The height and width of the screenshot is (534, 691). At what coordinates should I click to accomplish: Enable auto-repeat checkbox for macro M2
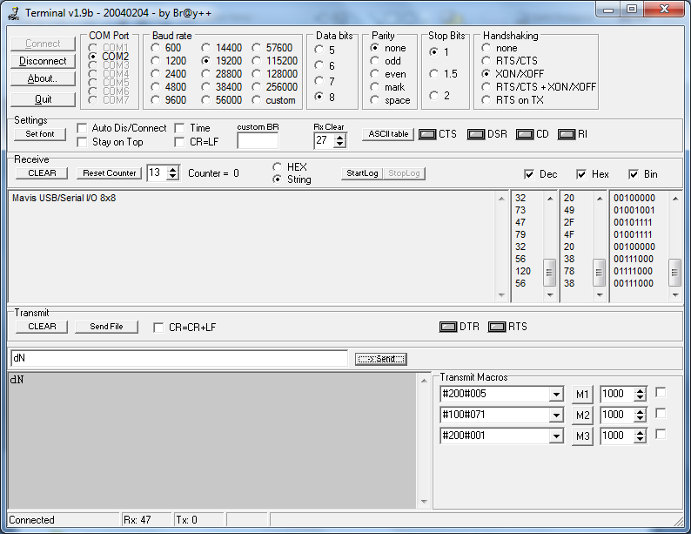click(661, 413)
